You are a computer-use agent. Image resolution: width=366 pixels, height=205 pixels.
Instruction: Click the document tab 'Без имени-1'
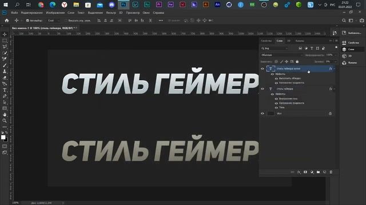point(43,28)
